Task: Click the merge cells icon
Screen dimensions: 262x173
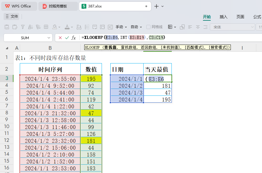Action: tap(95, 27)
